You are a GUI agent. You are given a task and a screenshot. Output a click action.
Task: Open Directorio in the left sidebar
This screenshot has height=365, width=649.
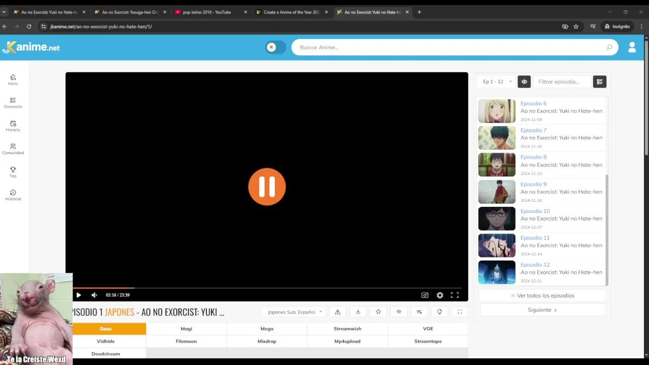click(x=13, y=103)
